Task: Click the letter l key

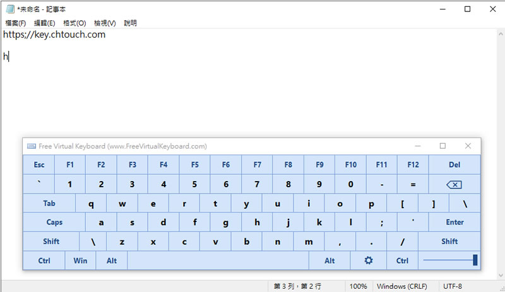Action: 351,222
